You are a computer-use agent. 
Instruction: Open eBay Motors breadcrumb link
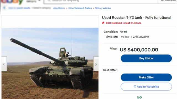point(59,8)
